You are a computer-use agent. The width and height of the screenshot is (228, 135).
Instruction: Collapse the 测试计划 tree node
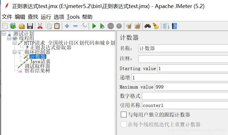pos(4,34)
